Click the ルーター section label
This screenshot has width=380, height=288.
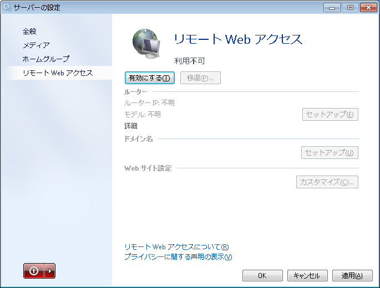pos(136,92)
